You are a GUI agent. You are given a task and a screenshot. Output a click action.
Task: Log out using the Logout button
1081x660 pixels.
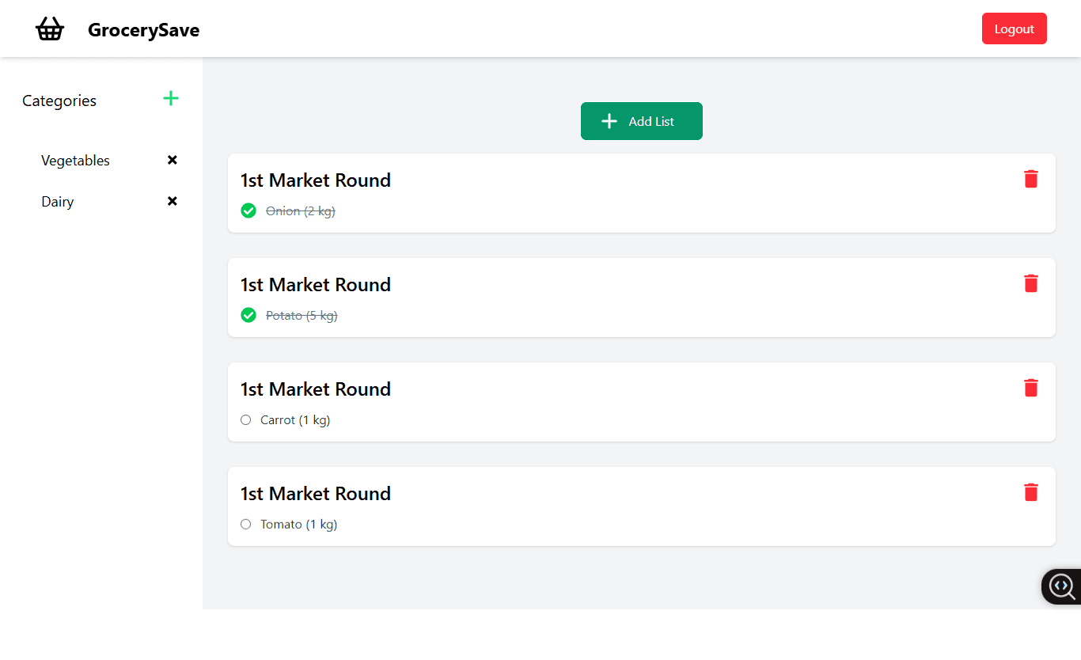pos(1015,28)
